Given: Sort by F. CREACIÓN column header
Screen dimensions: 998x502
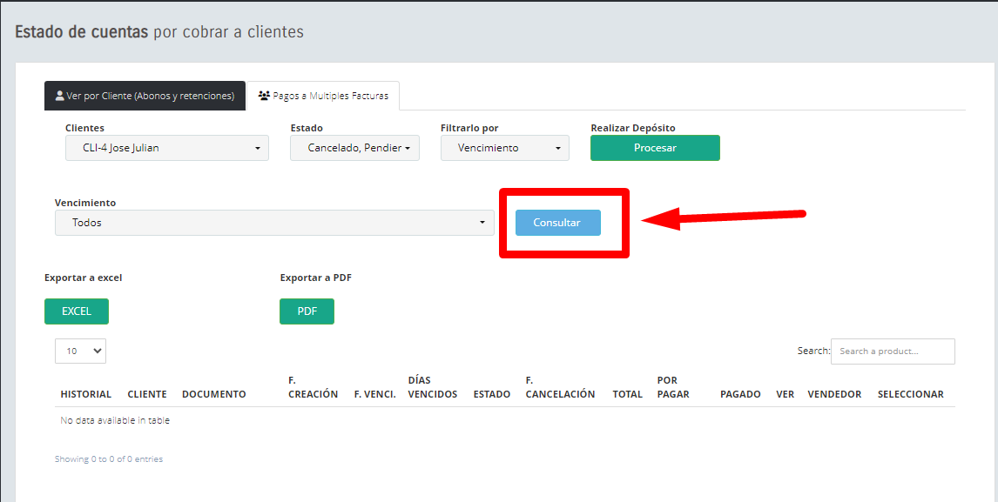Looking at the screenshot, I should 314,387.
